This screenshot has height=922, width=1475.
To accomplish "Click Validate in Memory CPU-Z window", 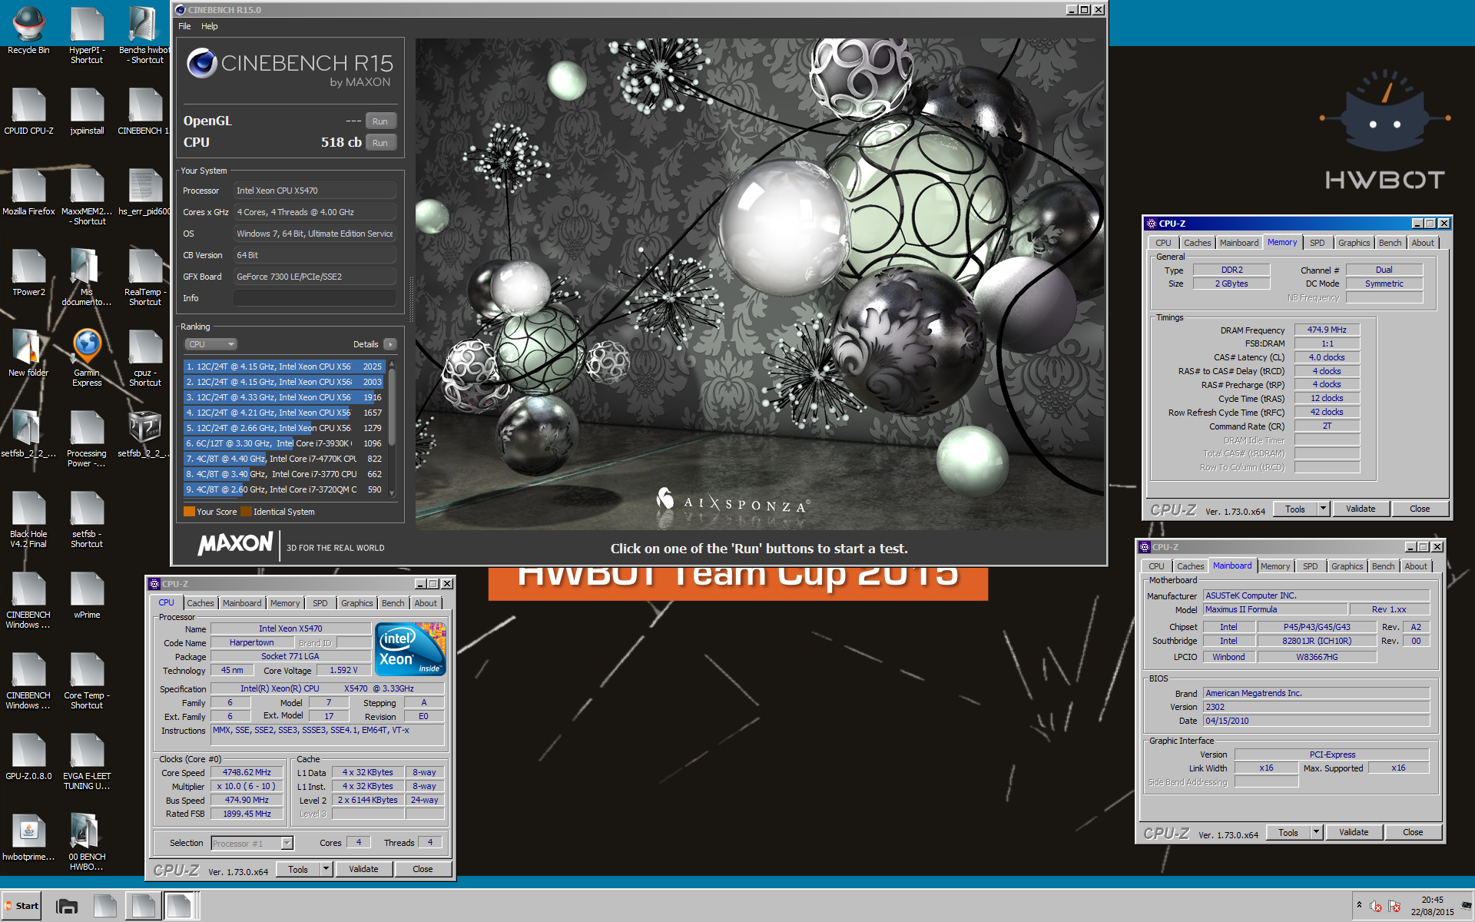I will tap(1361, 509).
